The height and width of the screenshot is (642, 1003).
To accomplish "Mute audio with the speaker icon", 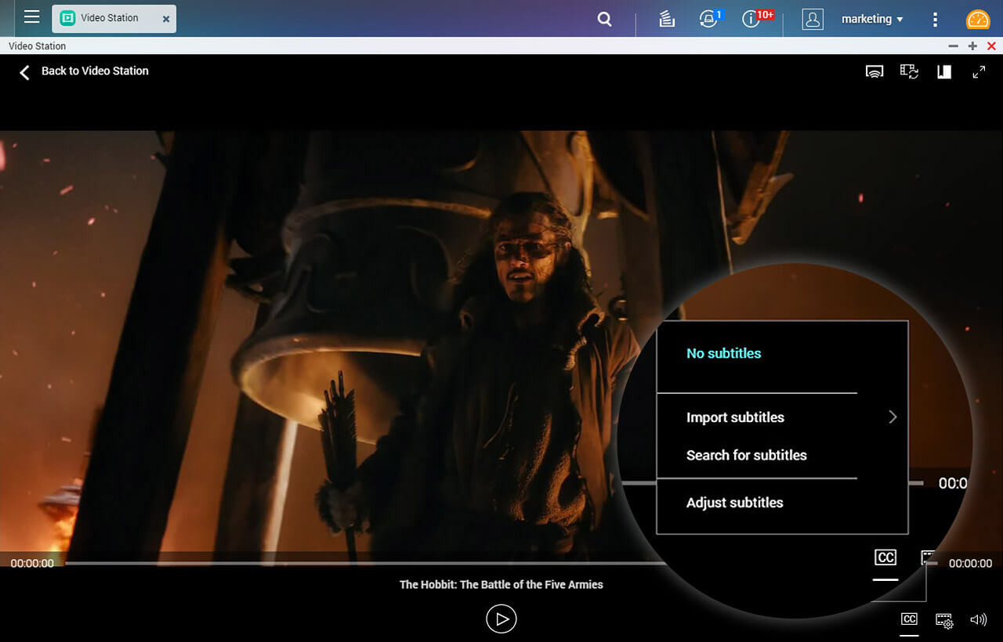I will coord(978,619).
